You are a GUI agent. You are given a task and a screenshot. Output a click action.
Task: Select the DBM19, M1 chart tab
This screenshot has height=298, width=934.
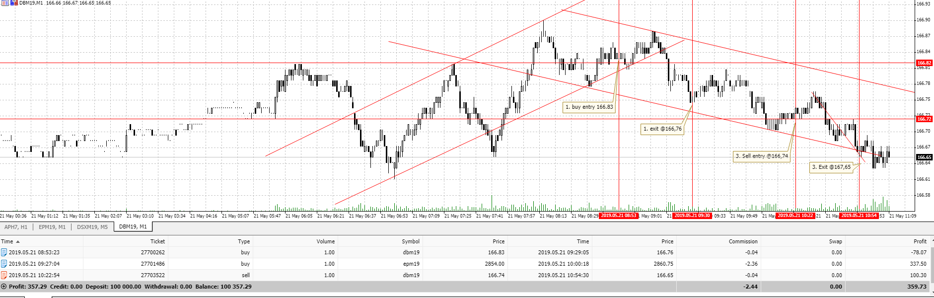tap(133, 226)
